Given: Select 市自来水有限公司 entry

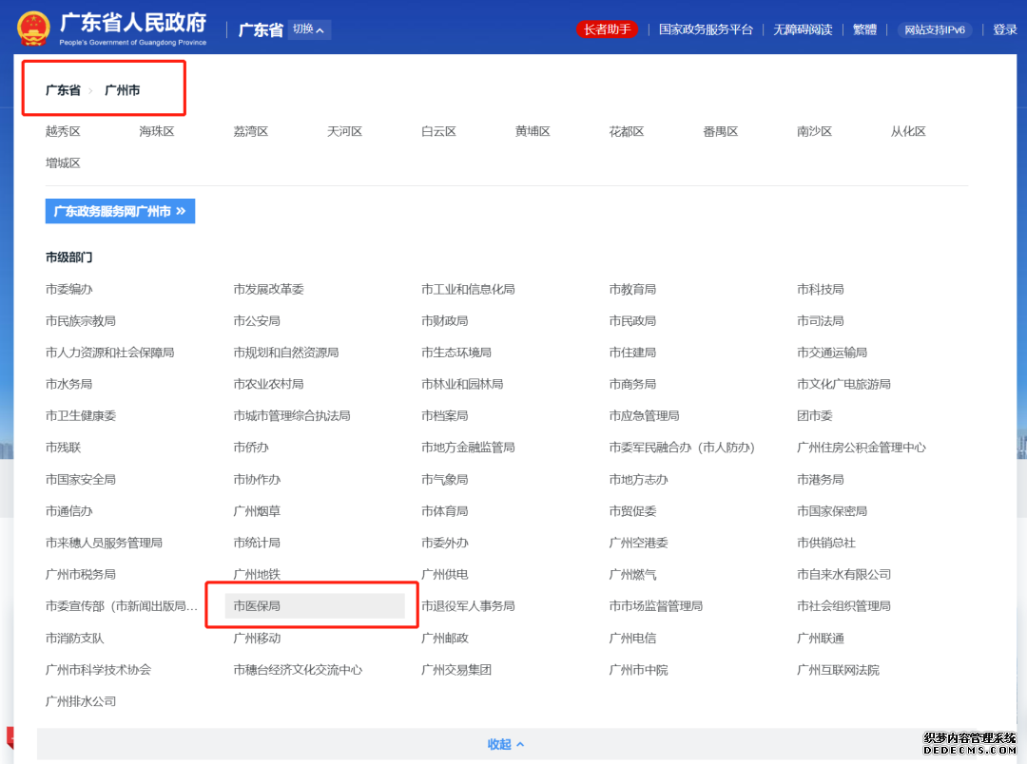Looking at the screenshot, I should pos(843,574).
